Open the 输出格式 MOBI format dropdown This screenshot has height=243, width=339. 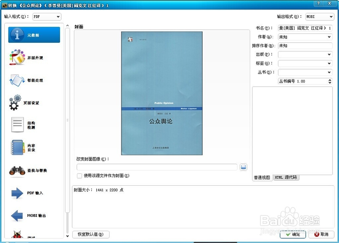pos(319,16)
